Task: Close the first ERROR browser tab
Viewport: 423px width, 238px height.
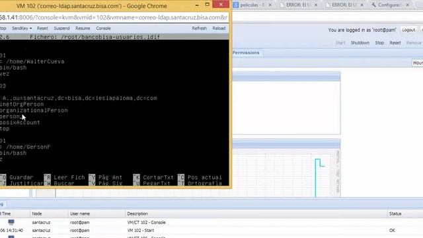Action: pyautogui.click(x=316, y=5)
